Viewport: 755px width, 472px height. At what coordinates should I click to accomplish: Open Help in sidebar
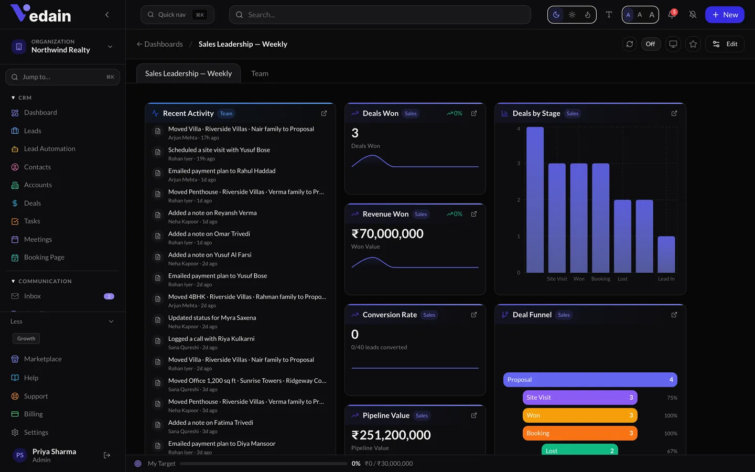(x=62, y=378)
